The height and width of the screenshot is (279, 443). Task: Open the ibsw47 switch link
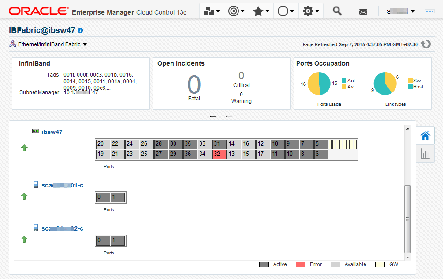tap(52, 132)
